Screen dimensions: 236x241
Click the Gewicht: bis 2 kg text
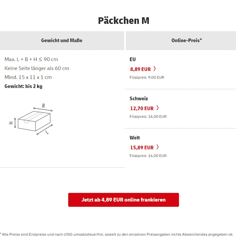[x=24, y=86]
